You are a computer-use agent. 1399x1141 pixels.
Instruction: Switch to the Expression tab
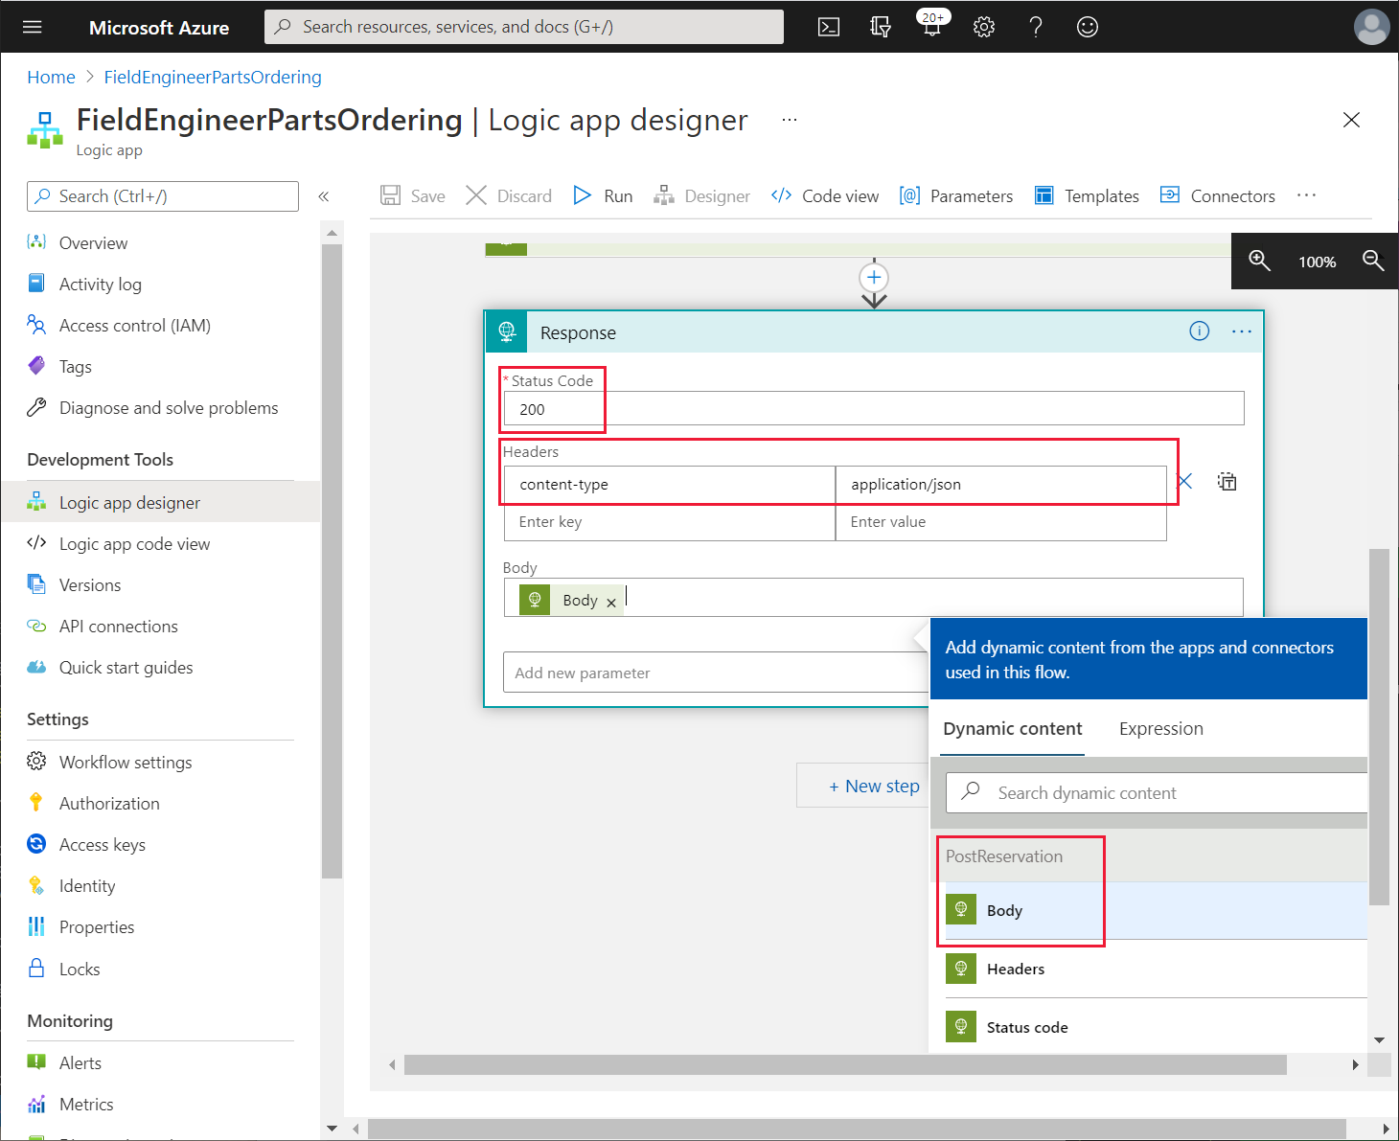[x=1161, y=729]
